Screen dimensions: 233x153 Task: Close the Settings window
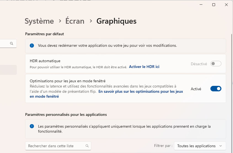pos(226,5)
